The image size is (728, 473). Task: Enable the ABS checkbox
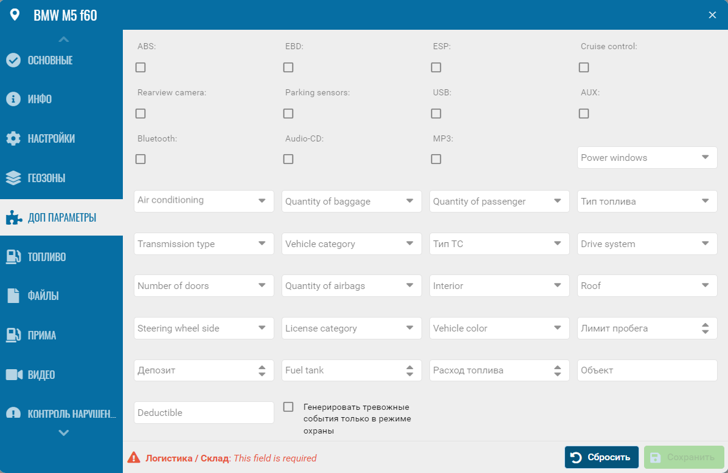click(x=140, y=67)
